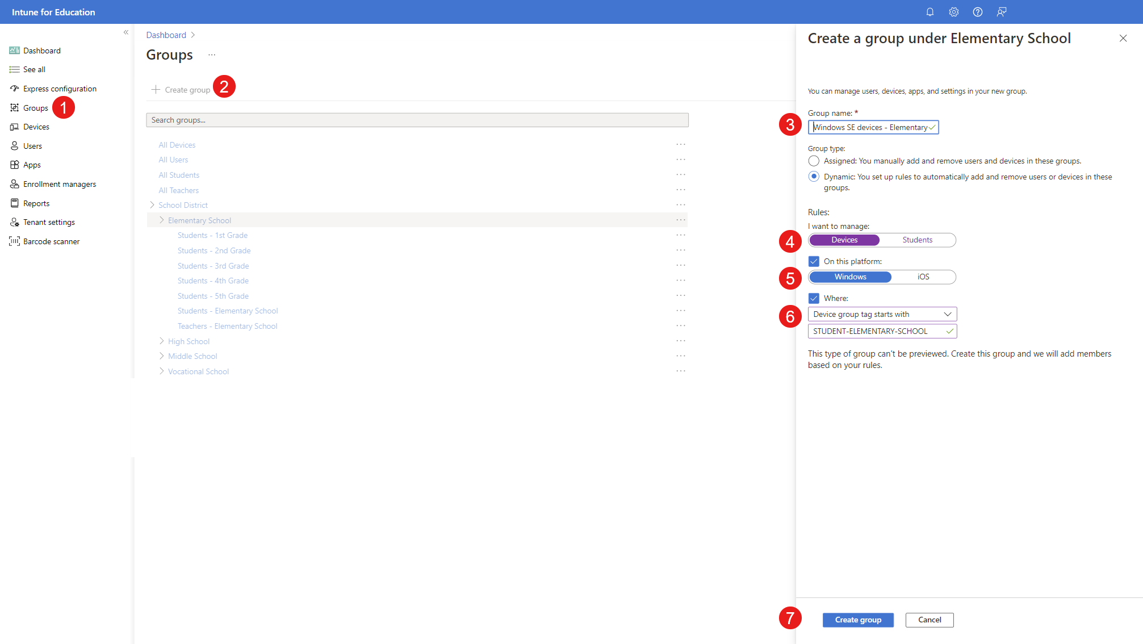Expand the High School group tree item
The height and width of the screenshot is (644, 1143).
pyautogui.click(x=162, y=341)
